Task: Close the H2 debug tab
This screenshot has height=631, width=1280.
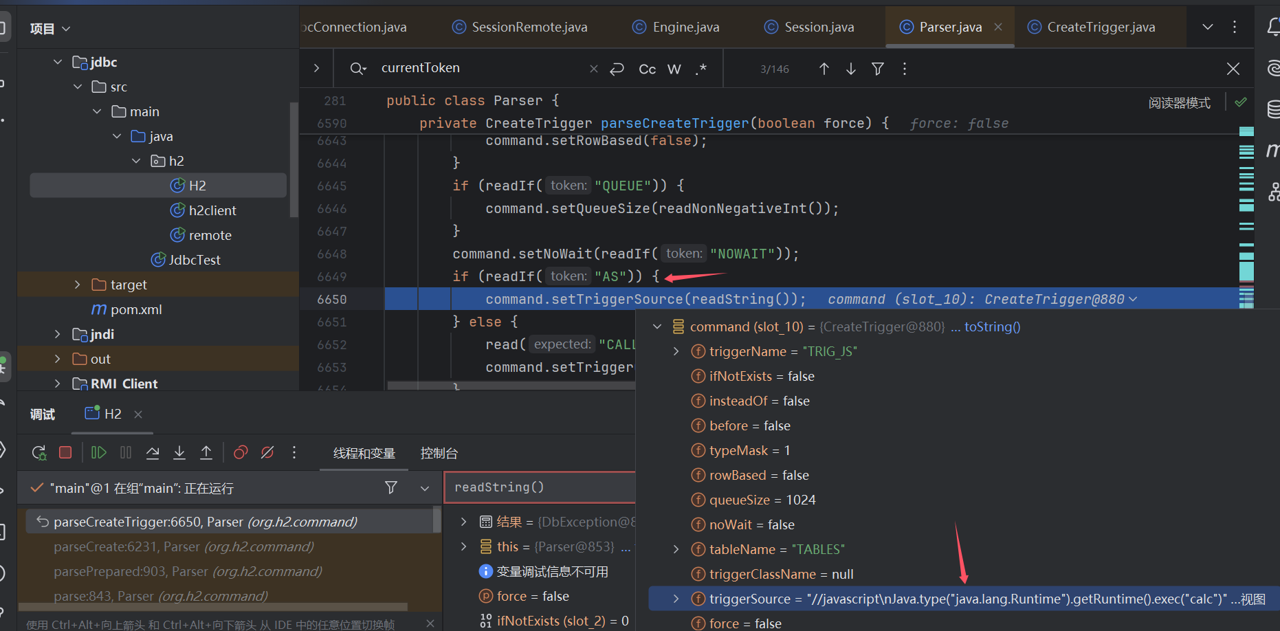Action: click(x=138, y=414)
